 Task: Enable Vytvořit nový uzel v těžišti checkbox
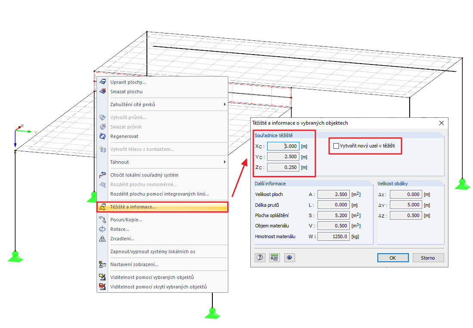(x=336, y=146)
